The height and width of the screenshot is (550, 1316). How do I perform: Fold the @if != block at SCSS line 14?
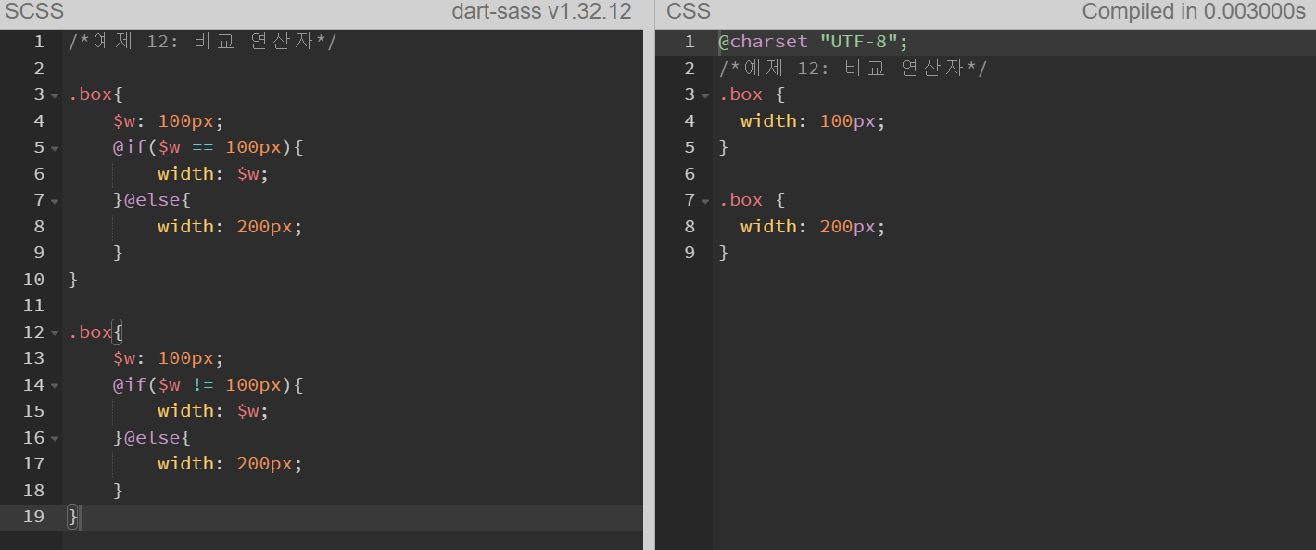click(55, 385)
